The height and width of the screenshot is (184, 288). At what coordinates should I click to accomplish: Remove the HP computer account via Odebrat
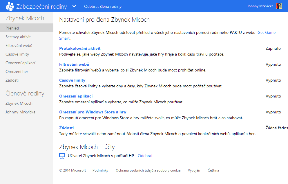point(145,156)
